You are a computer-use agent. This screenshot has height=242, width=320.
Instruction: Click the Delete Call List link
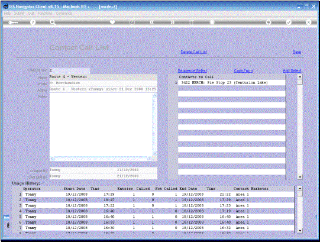click(x=193, y=52)
